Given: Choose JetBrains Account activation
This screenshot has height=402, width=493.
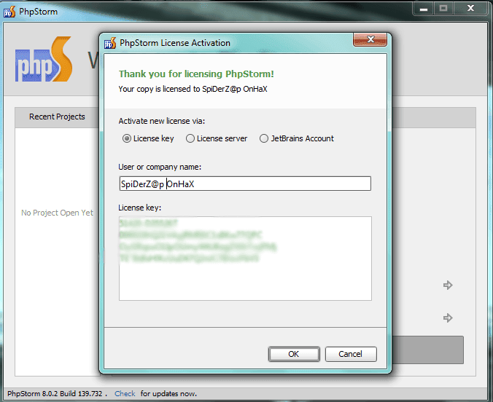Looking at the screenshot, I should (x=264, y=138).
